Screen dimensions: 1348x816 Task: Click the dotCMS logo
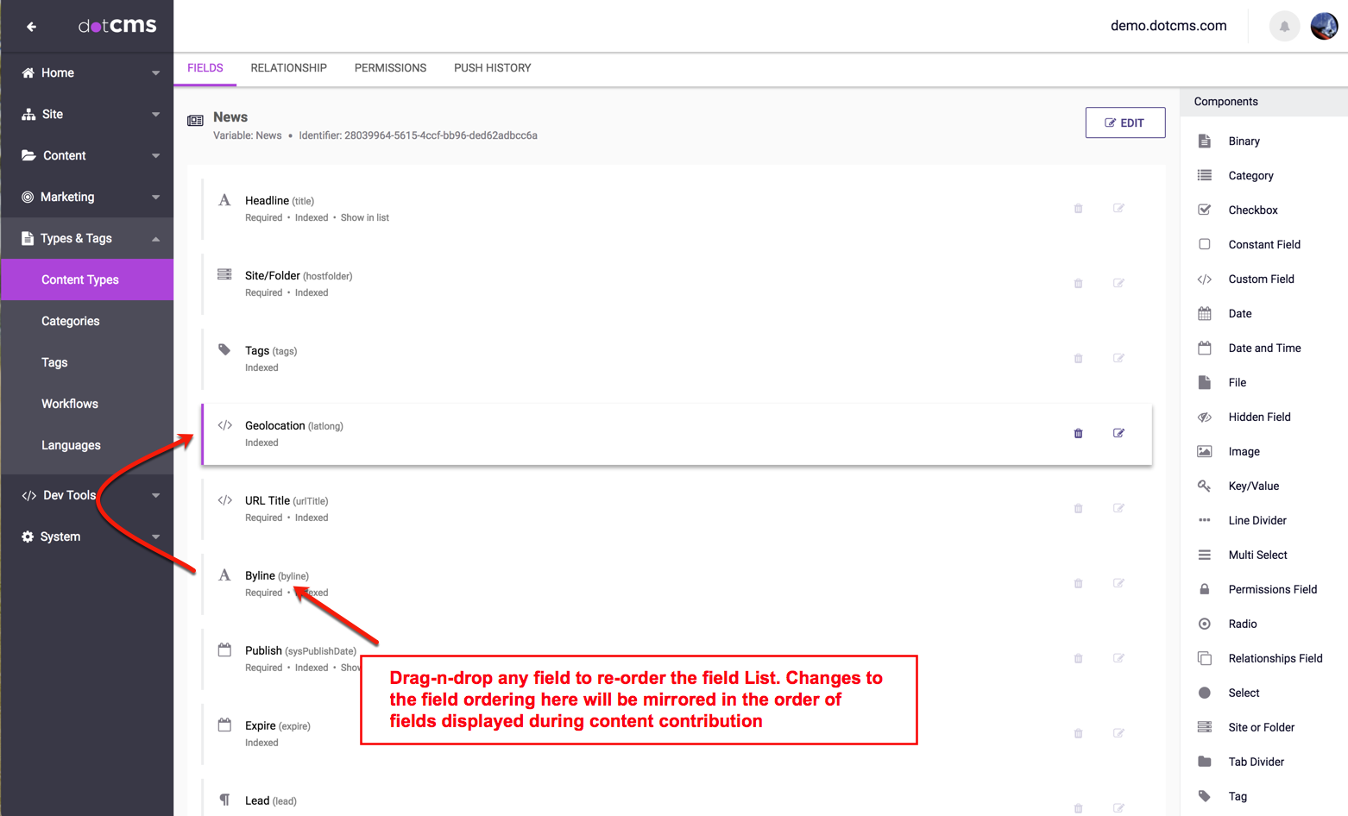tap(117, 26)
